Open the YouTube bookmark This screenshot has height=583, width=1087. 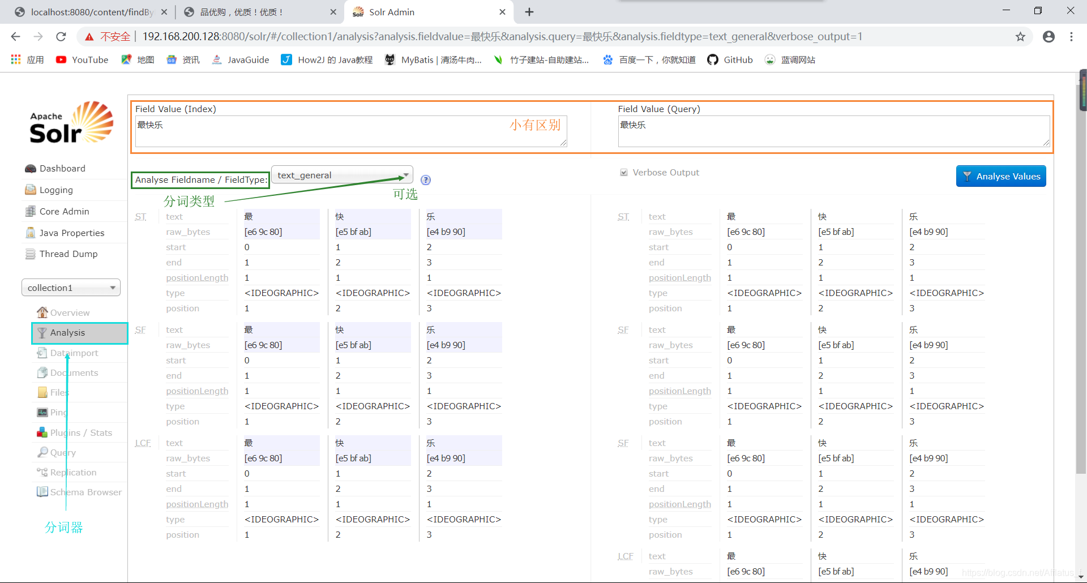82,59
